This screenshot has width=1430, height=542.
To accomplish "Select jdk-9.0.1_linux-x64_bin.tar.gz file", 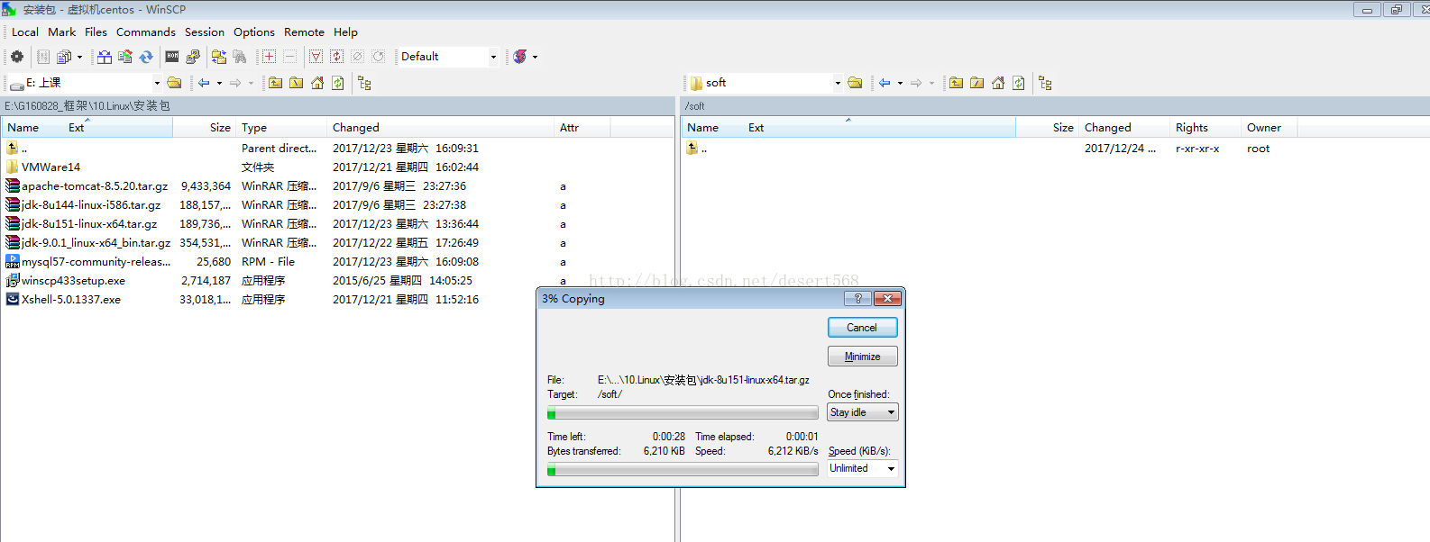I will tap(96, 243).
